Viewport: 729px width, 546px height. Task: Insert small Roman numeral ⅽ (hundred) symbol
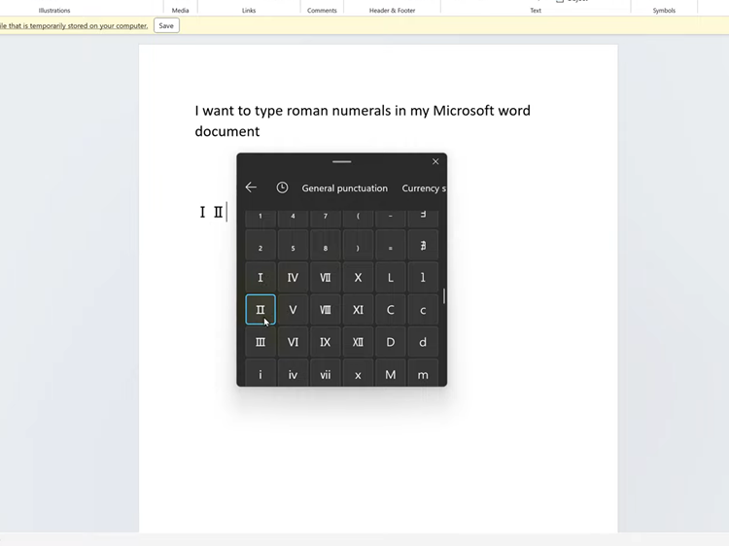(423, 310)
